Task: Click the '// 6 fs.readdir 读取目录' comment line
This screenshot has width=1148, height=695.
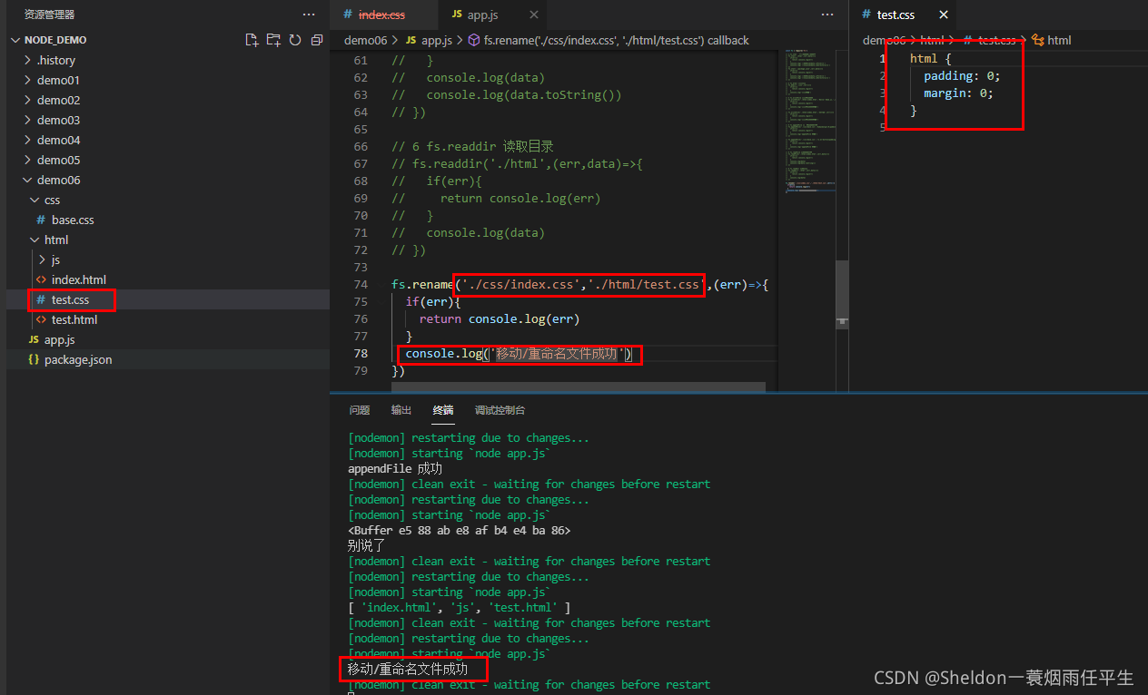Action: [x=472, y=147]
